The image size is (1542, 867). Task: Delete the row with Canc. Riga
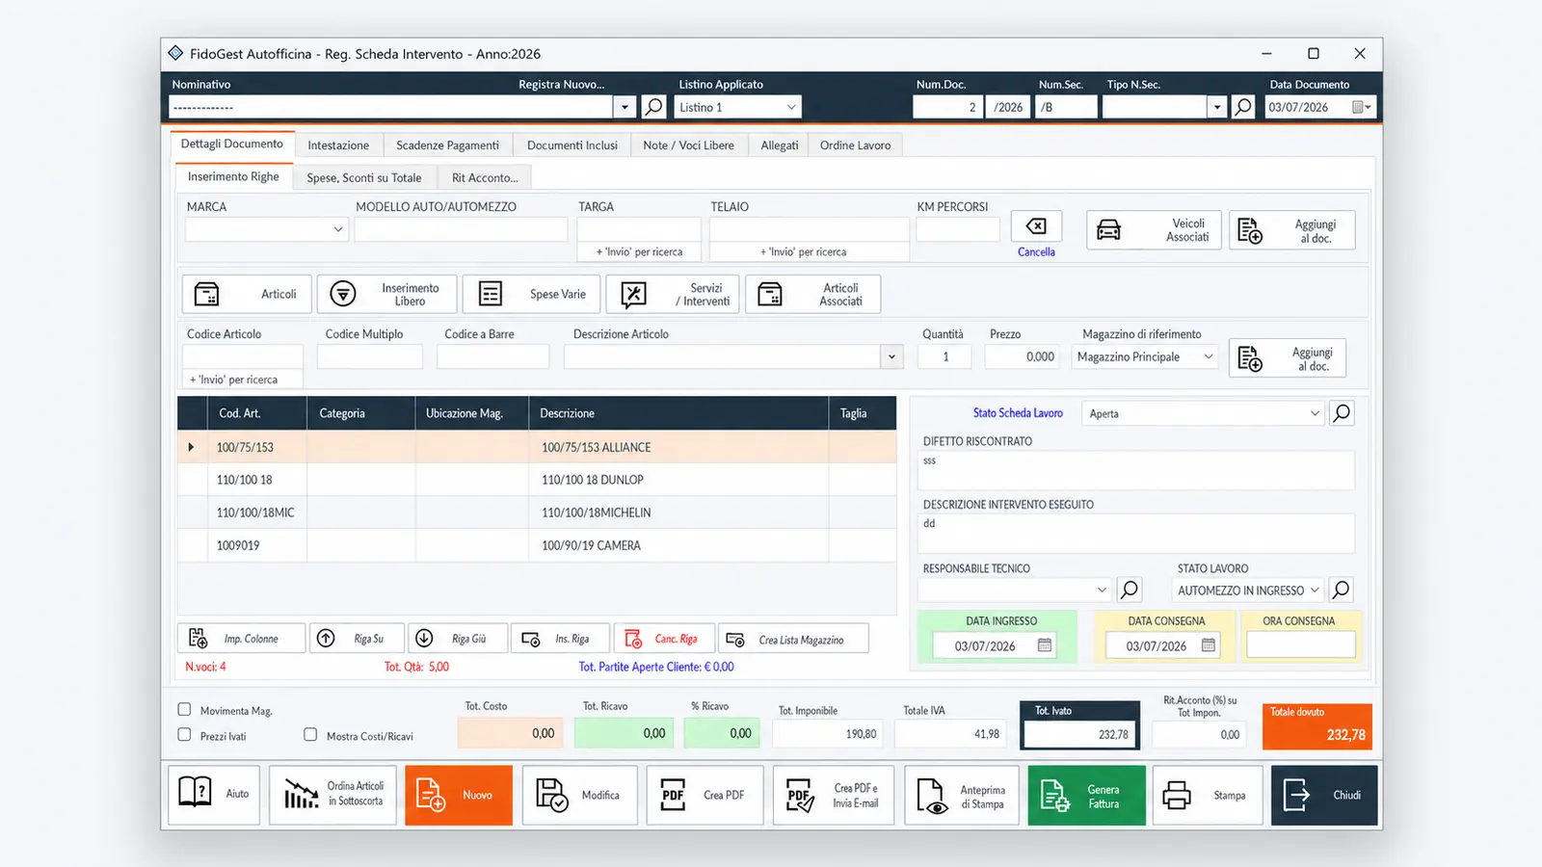point(665,639)
